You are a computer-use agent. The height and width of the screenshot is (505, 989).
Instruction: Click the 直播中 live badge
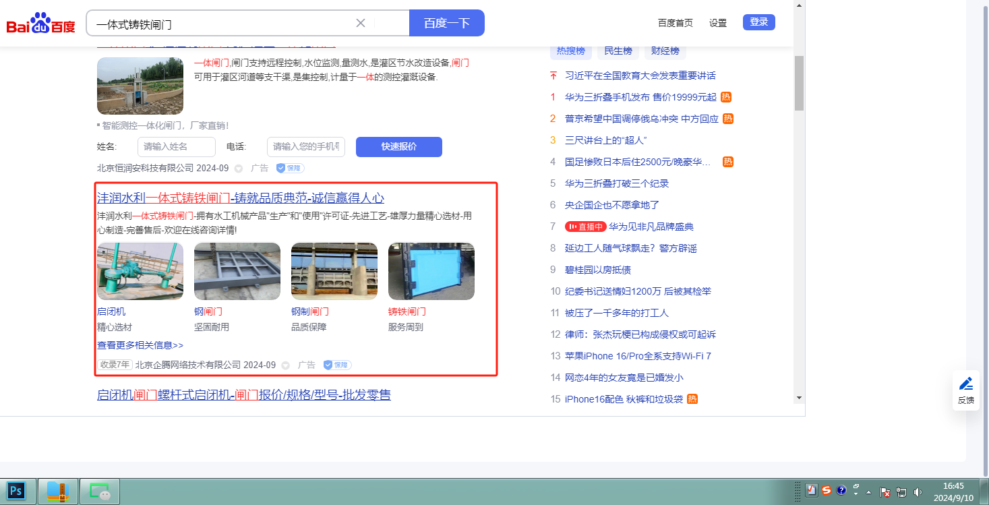coord(585,227)
